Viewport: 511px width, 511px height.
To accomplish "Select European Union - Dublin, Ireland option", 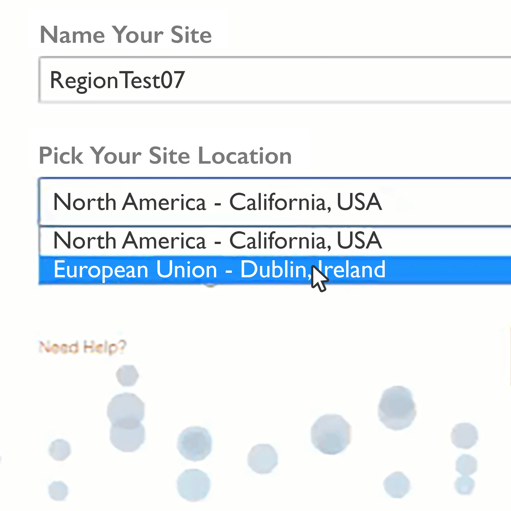I will click(x=219, y=270).
